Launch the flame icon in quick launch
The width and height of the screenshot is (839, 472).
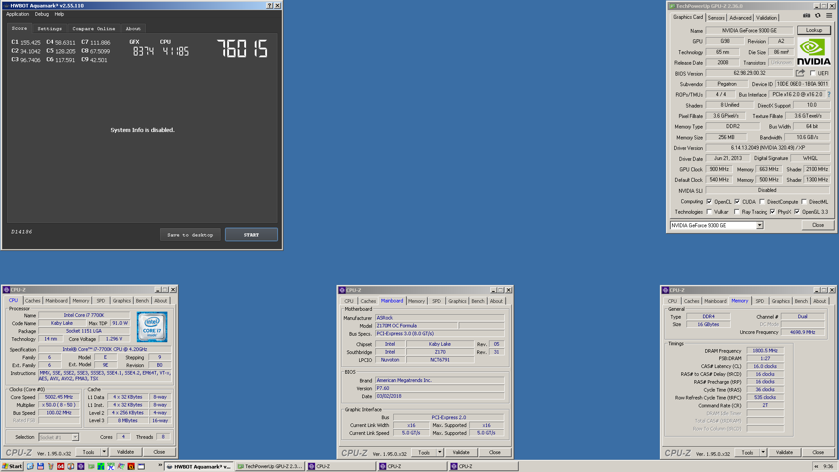tap(131, 466)
